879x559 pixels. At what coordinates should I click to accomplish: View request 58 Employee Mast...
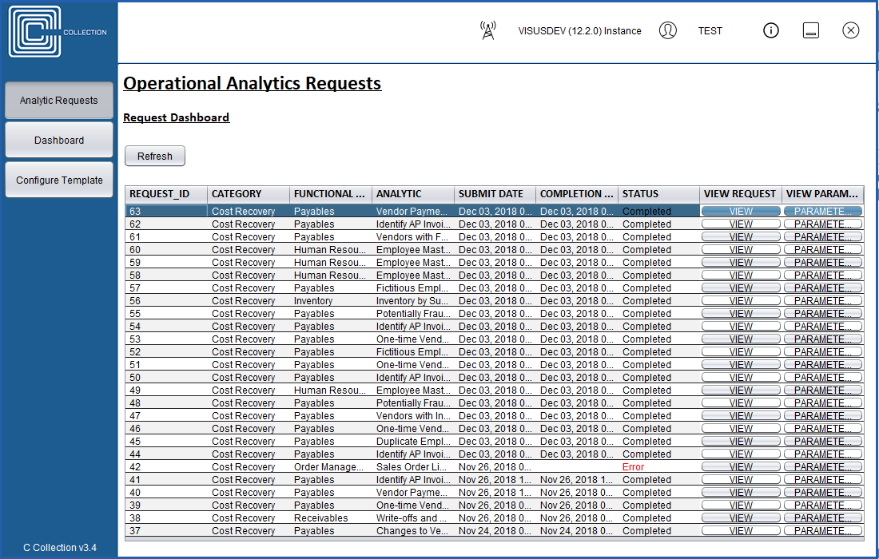click(x=741, y=276)
